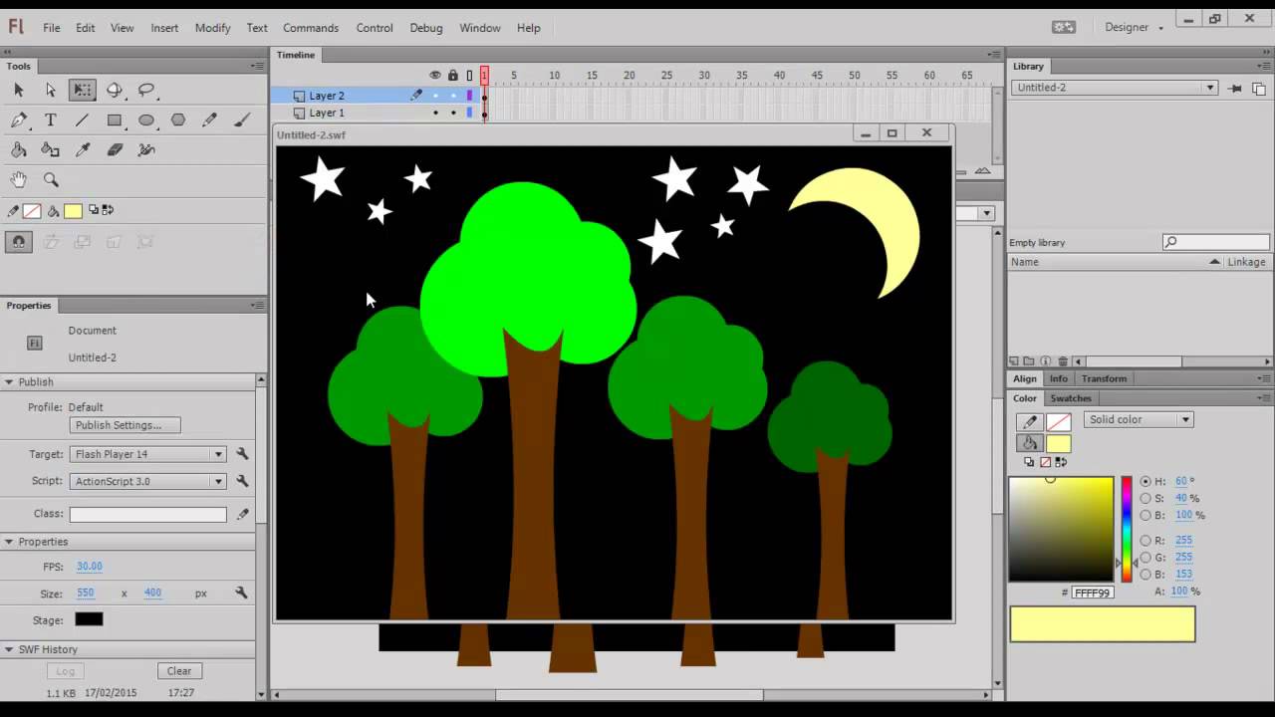The image size is (1275, 717).
Task: Select the 3D Rotation tool
Action: pos(115,91)
